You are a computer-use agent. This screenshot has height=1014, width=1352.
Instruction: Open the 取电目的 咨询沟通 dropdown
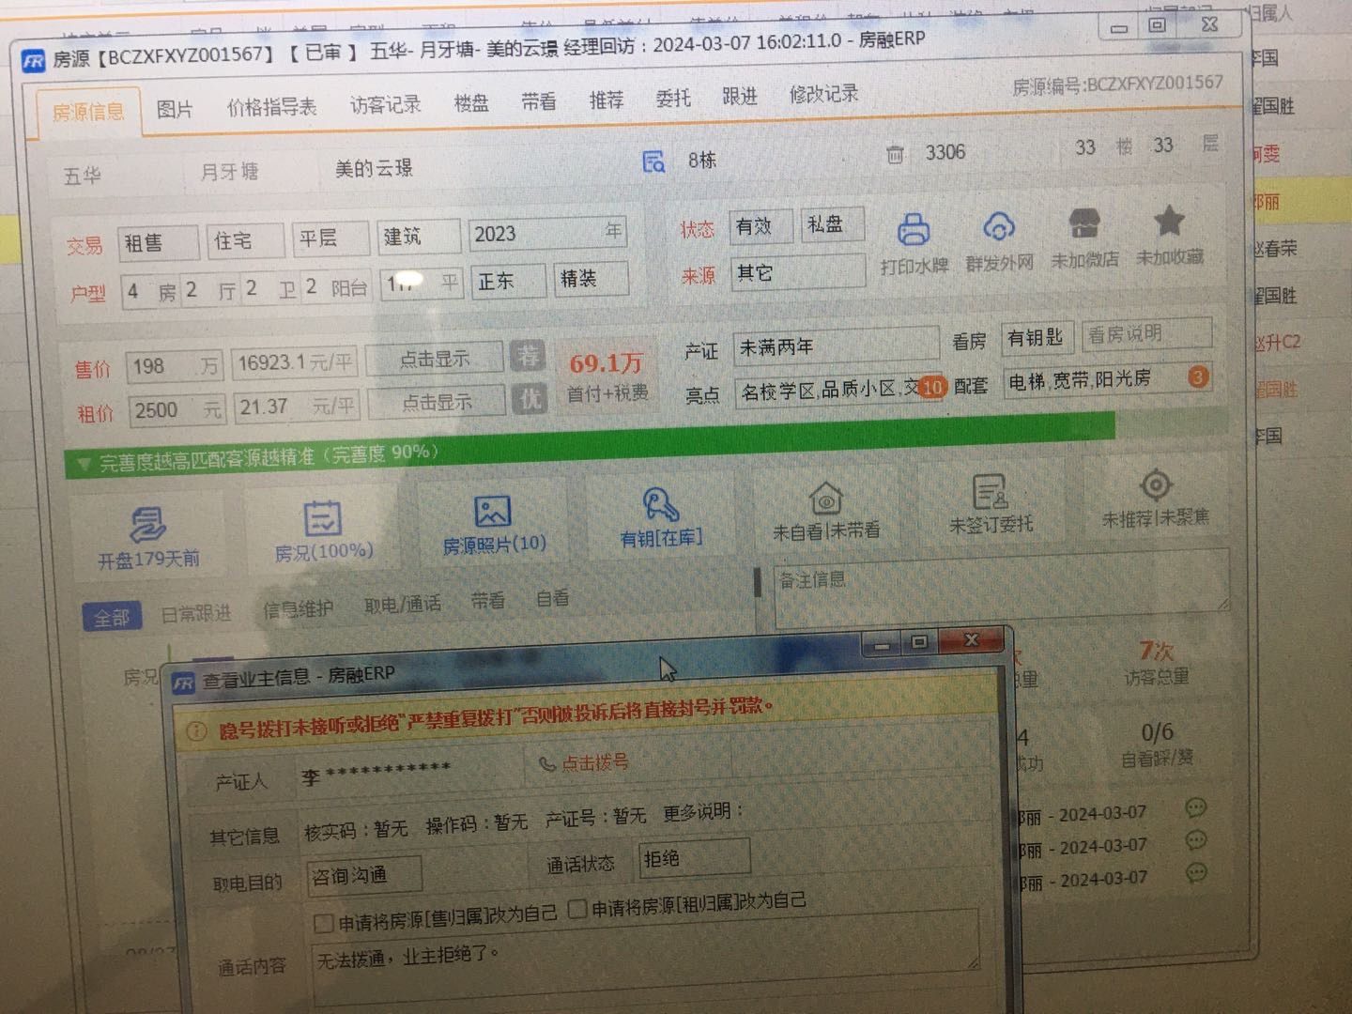pyautogui.click(x=364, y=875)
